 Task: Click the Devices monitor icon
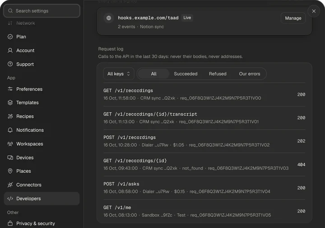[10, 158]
